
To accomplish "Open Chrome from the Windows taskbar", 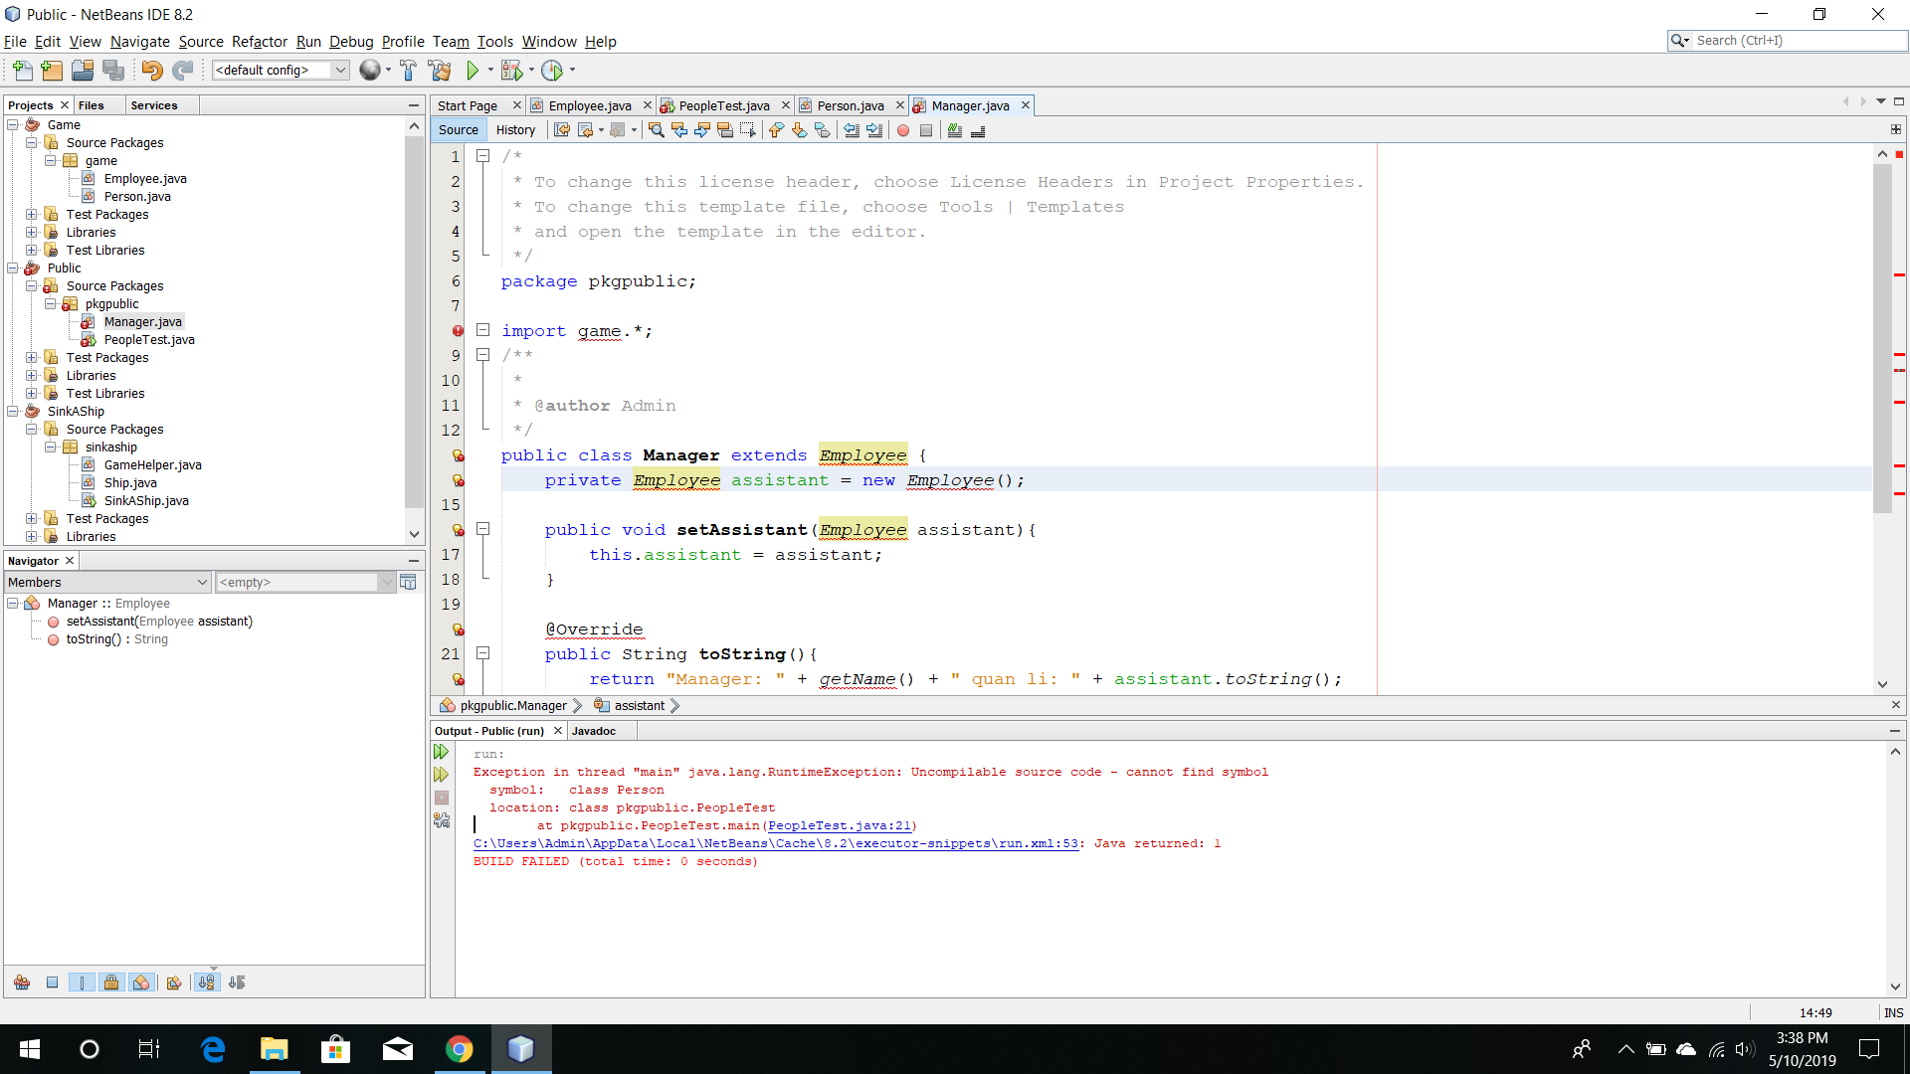I will [459, 1049].
